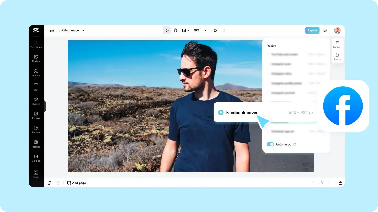The width and height of the screenshot is (378, 212).
Task: Go to the next page
Action: point(329,183)
